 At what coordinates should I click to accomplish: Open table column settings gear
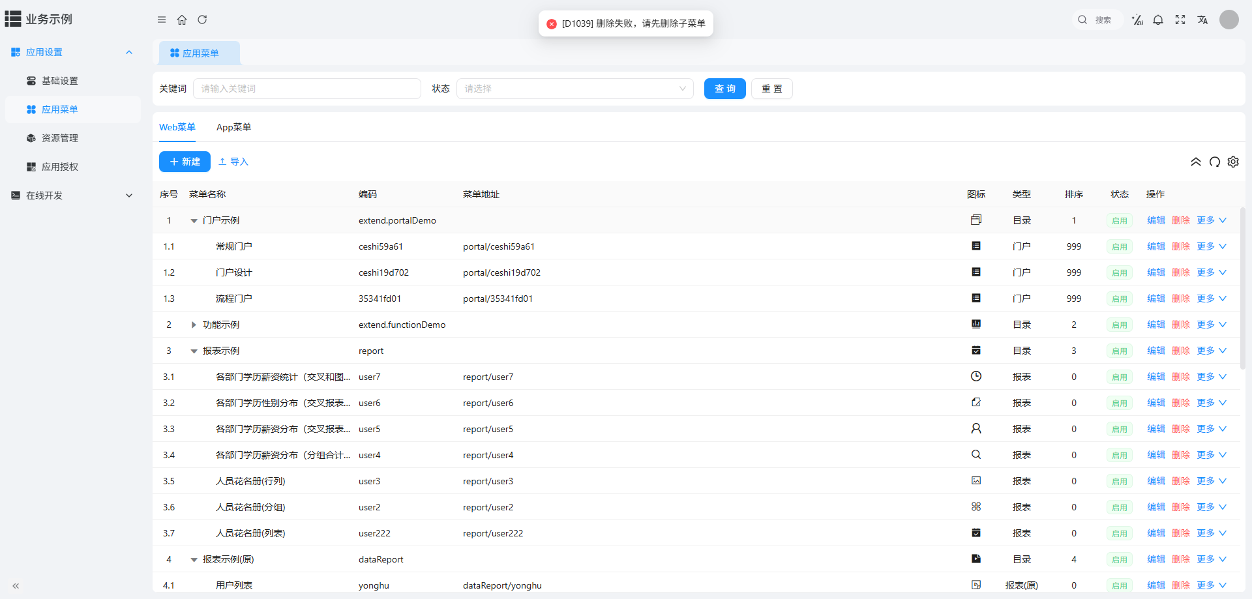coord(1233,162)
